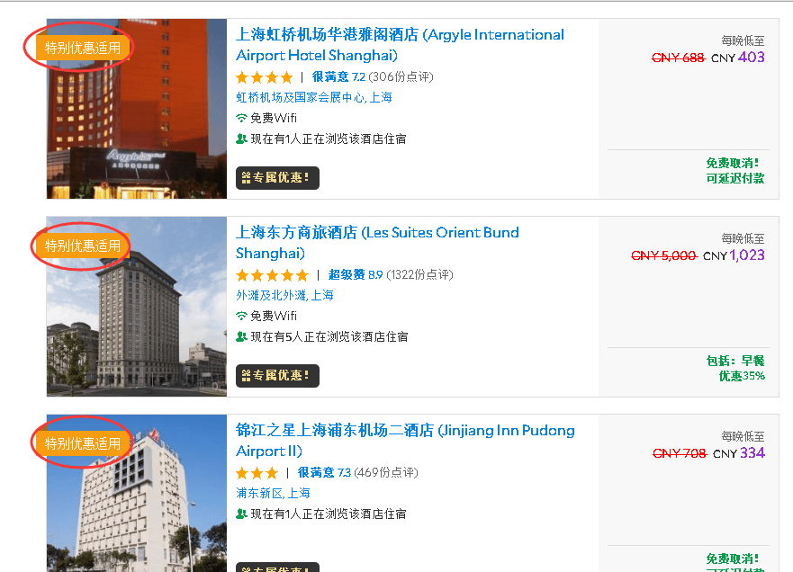Click 可延迟付款 text in Argyle listing
The image size is (793, 572).
(x=735, y=178)
